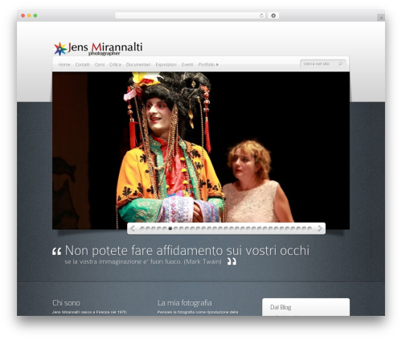Reload page using browser refresh icon

click(261, 15)
